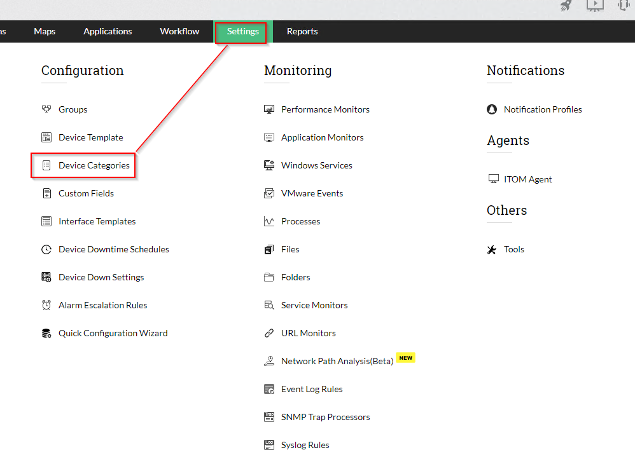The height and width of the screenshot is (457, 635).
Task: Open URL Monitors link
Action: coord(309,333)
